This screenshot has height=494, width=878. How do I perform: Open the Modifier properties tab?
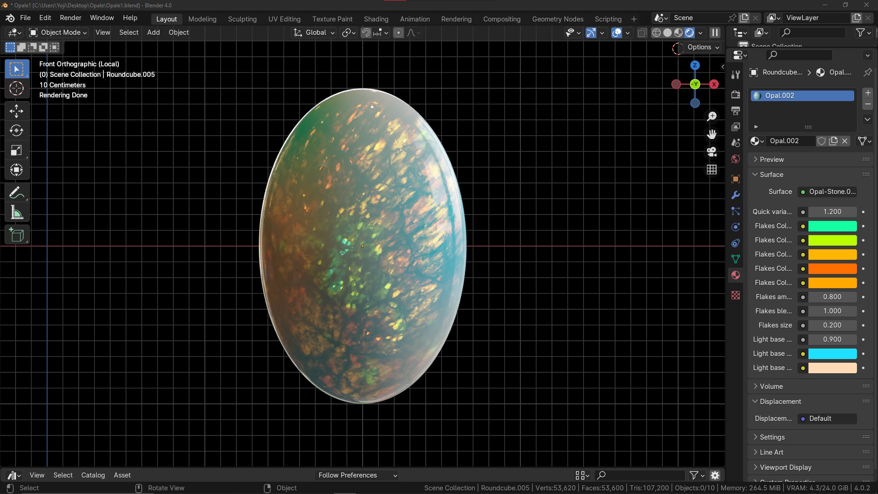click(735, 195)
